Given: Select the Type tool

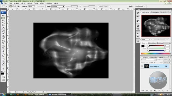Looking at the screenshot, I should click(3, 54).
